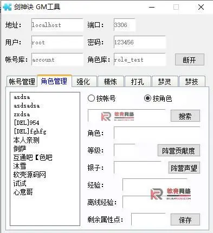Click the 等级 level input field

click(124, 150)
